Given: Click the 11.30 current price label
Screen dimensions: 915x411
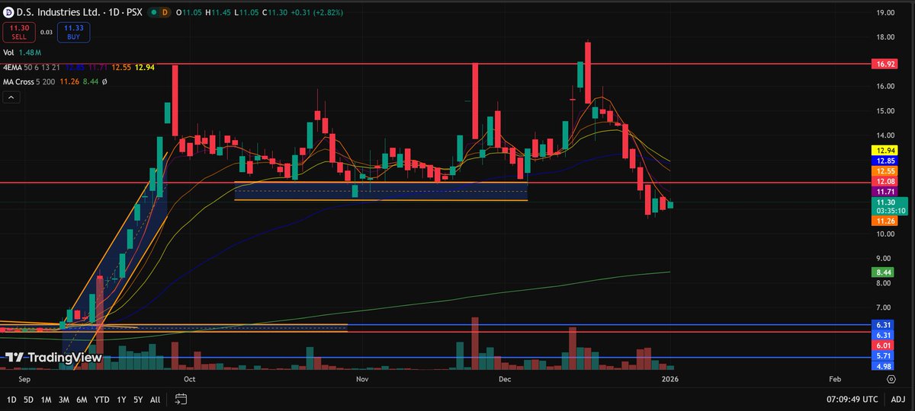Looking at the screenshot, I should pos(885,202).
